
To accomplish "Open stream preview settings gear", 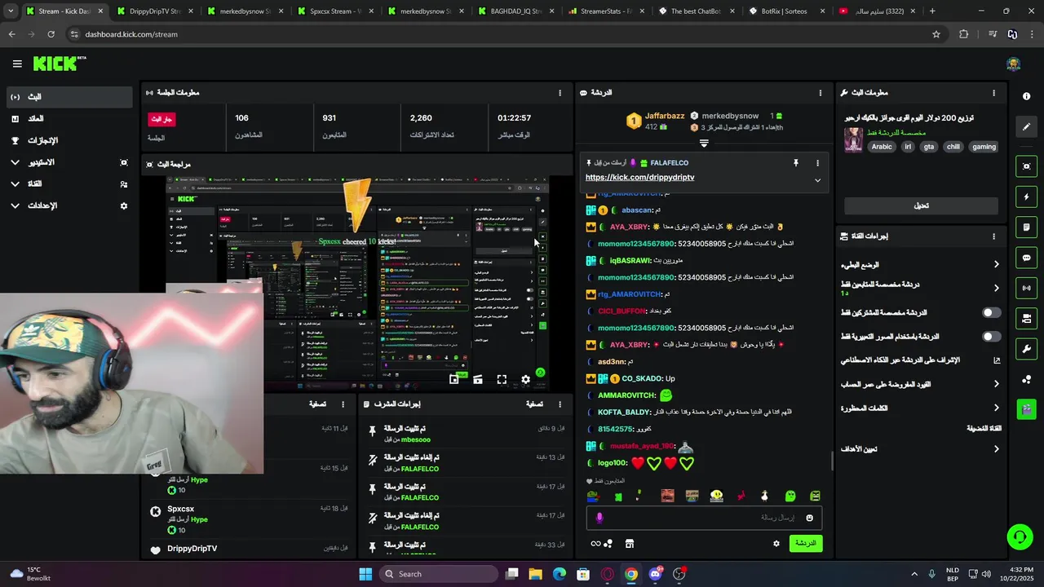I will tap(525, 379).
